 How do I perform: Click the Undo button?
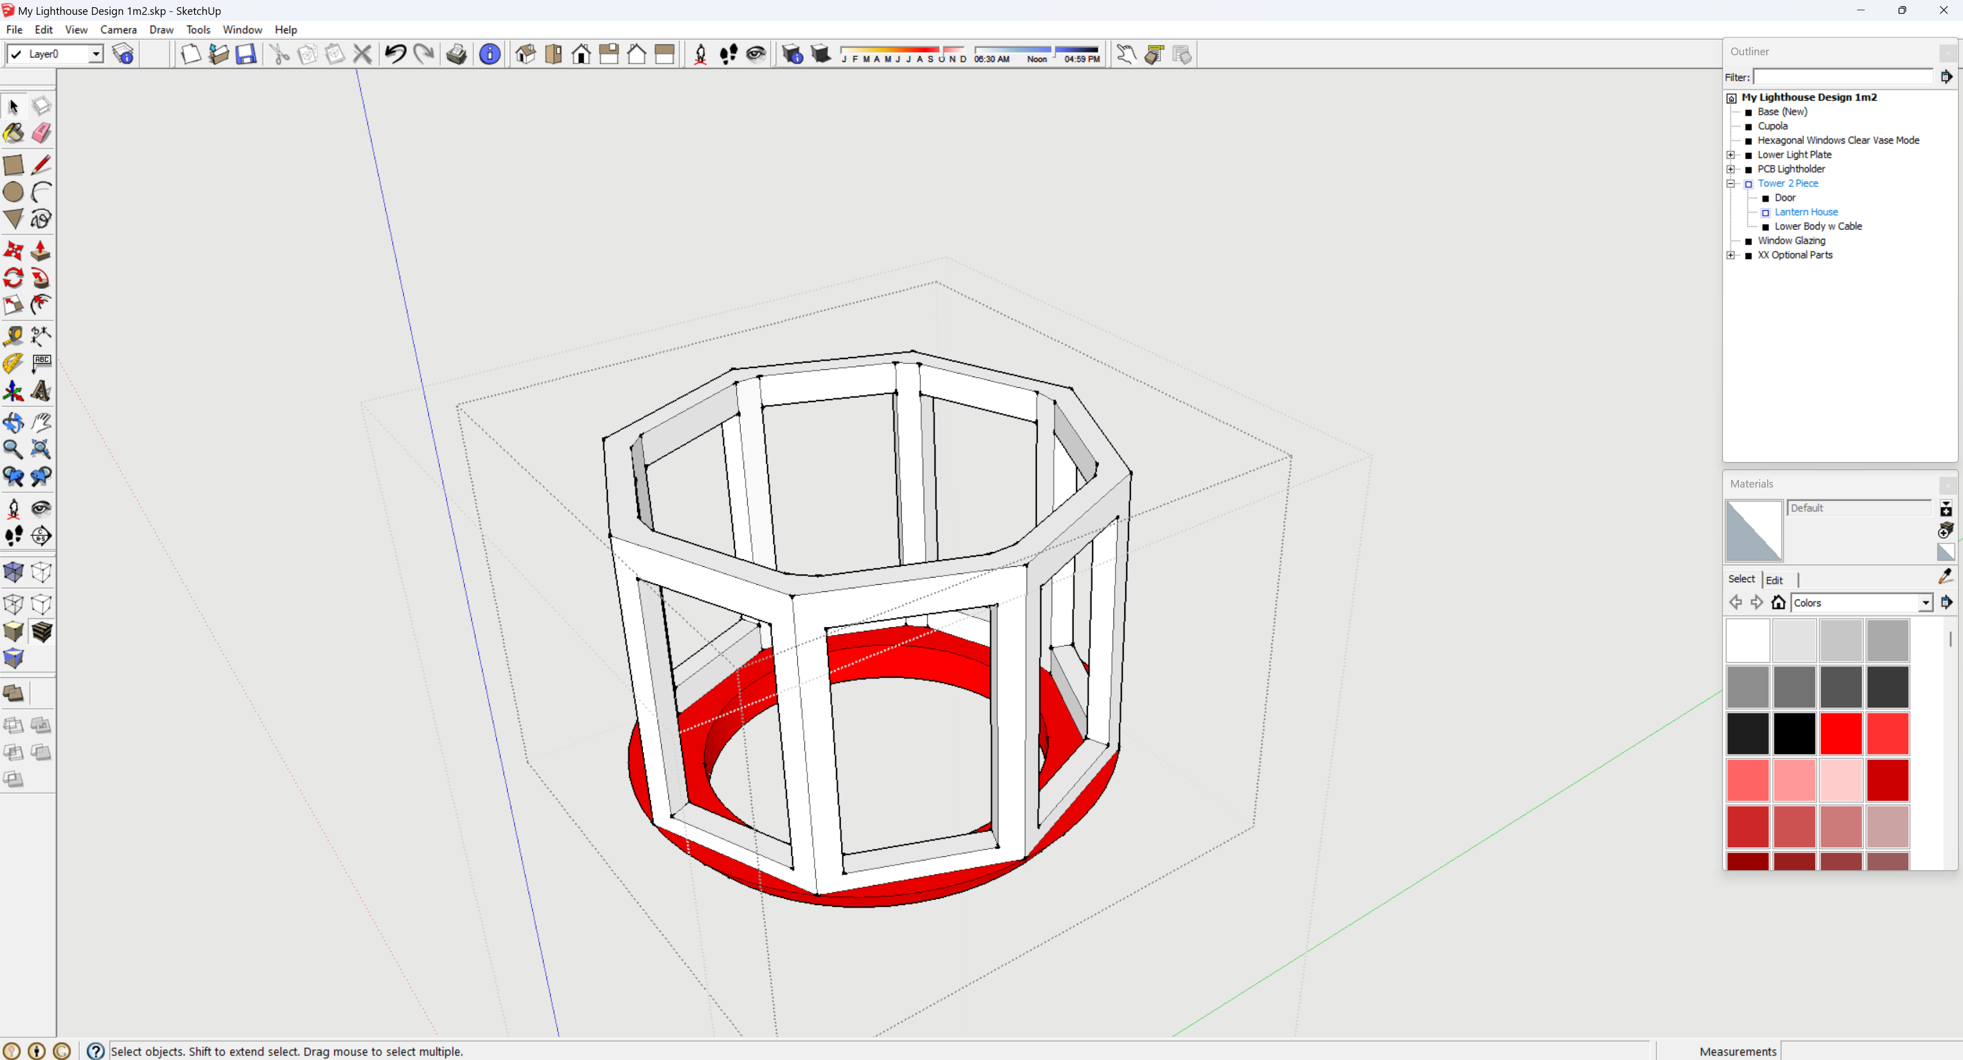pos(396,54)
